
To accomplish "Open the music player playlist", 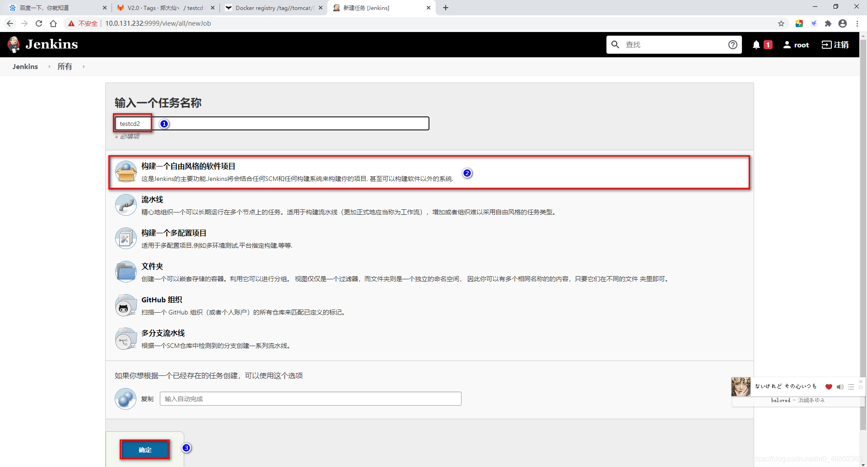I will (x=851, y=387).
